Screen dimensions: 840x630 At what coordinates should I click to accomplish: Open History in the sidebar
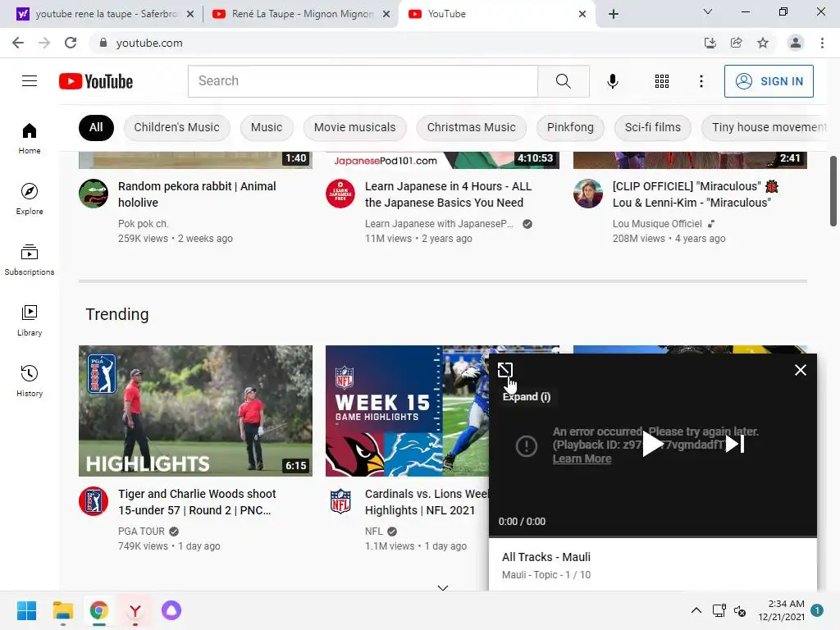[x=30, y=381]
